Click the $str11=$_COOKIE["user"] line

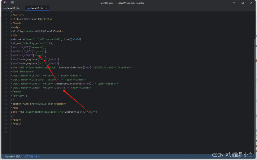point(28,55)
